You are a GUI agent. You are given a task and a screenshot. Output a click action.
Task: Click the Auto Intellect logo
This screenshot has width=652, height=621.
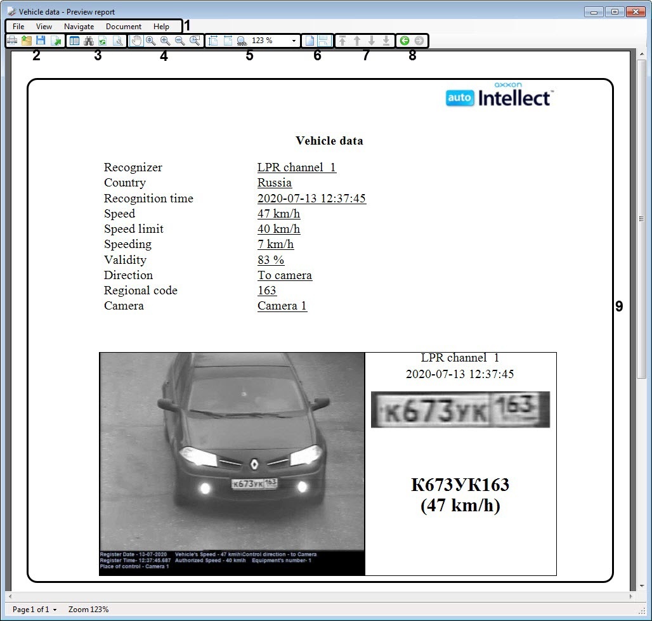click(499, 95)
